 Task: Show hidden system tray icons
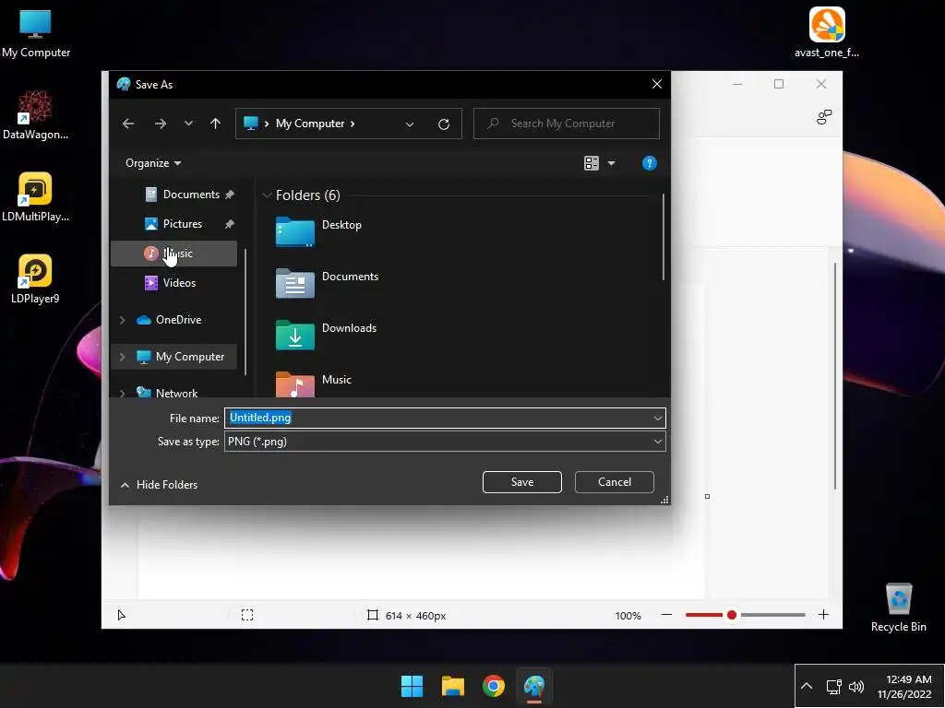tap(807, 686)
